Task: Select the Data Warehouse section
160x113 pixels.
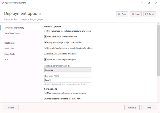Action: 12,33
